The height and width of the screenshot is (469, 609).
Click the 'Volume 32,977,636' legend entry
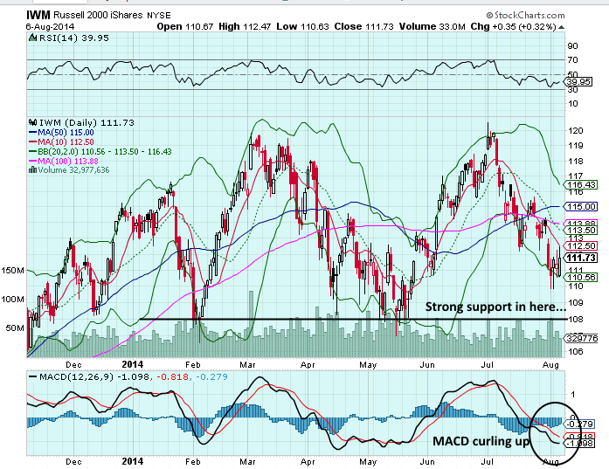[73, 170]
